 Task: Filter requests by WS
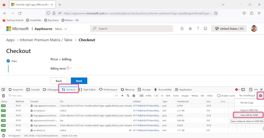pyautogui.click(x=202, y=96)
